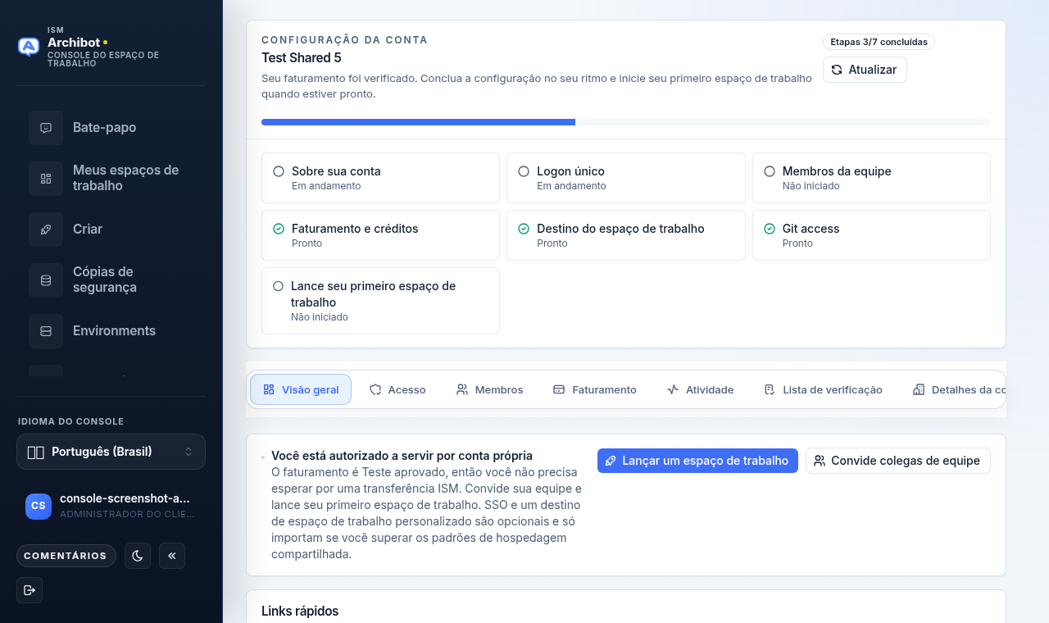Click the Comentários button
This screenshot has height=623, width=1049.
tap(66, 556)
